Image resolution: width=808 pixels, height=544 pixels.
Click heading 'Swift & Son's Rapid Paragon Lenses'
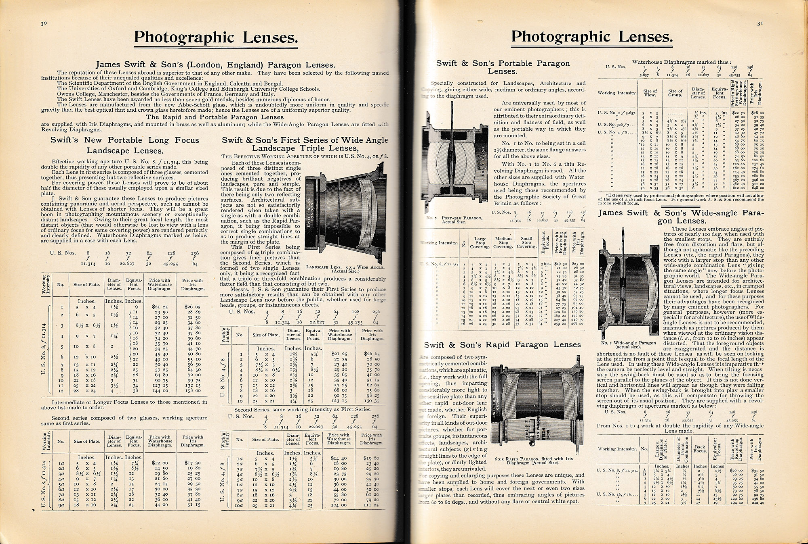point(503,345)
